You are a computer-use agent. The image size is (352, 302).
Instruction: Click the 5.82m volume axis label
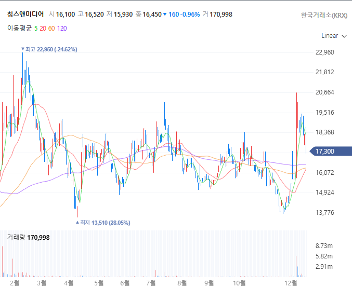pyautogui.click(x=324, y=256)
